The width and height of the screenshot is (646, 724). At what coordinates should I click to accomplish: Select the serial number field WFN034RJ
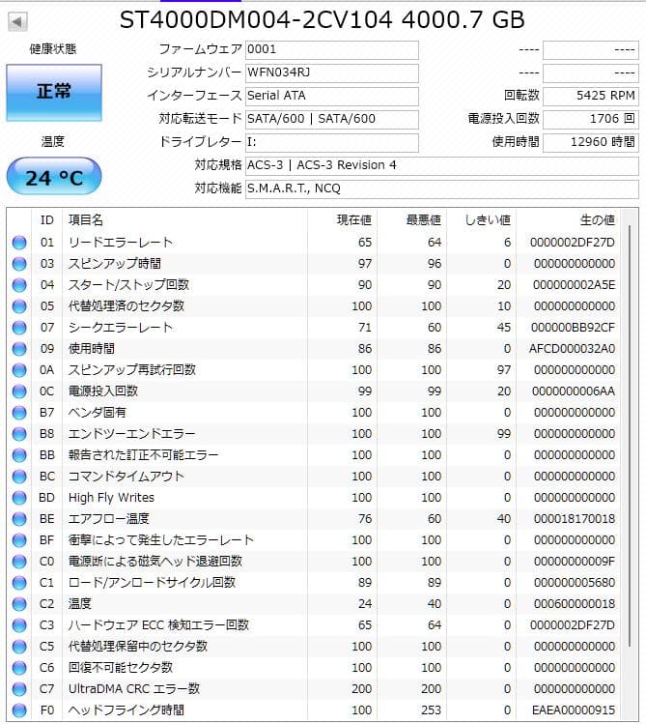point(332,72)
